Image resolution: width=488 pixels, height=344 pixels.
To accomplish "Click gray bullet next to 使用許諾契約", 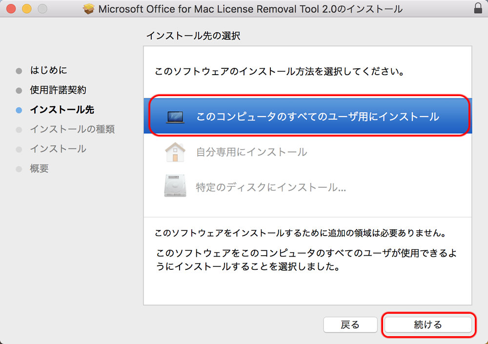I will click(x=19, y=91).
